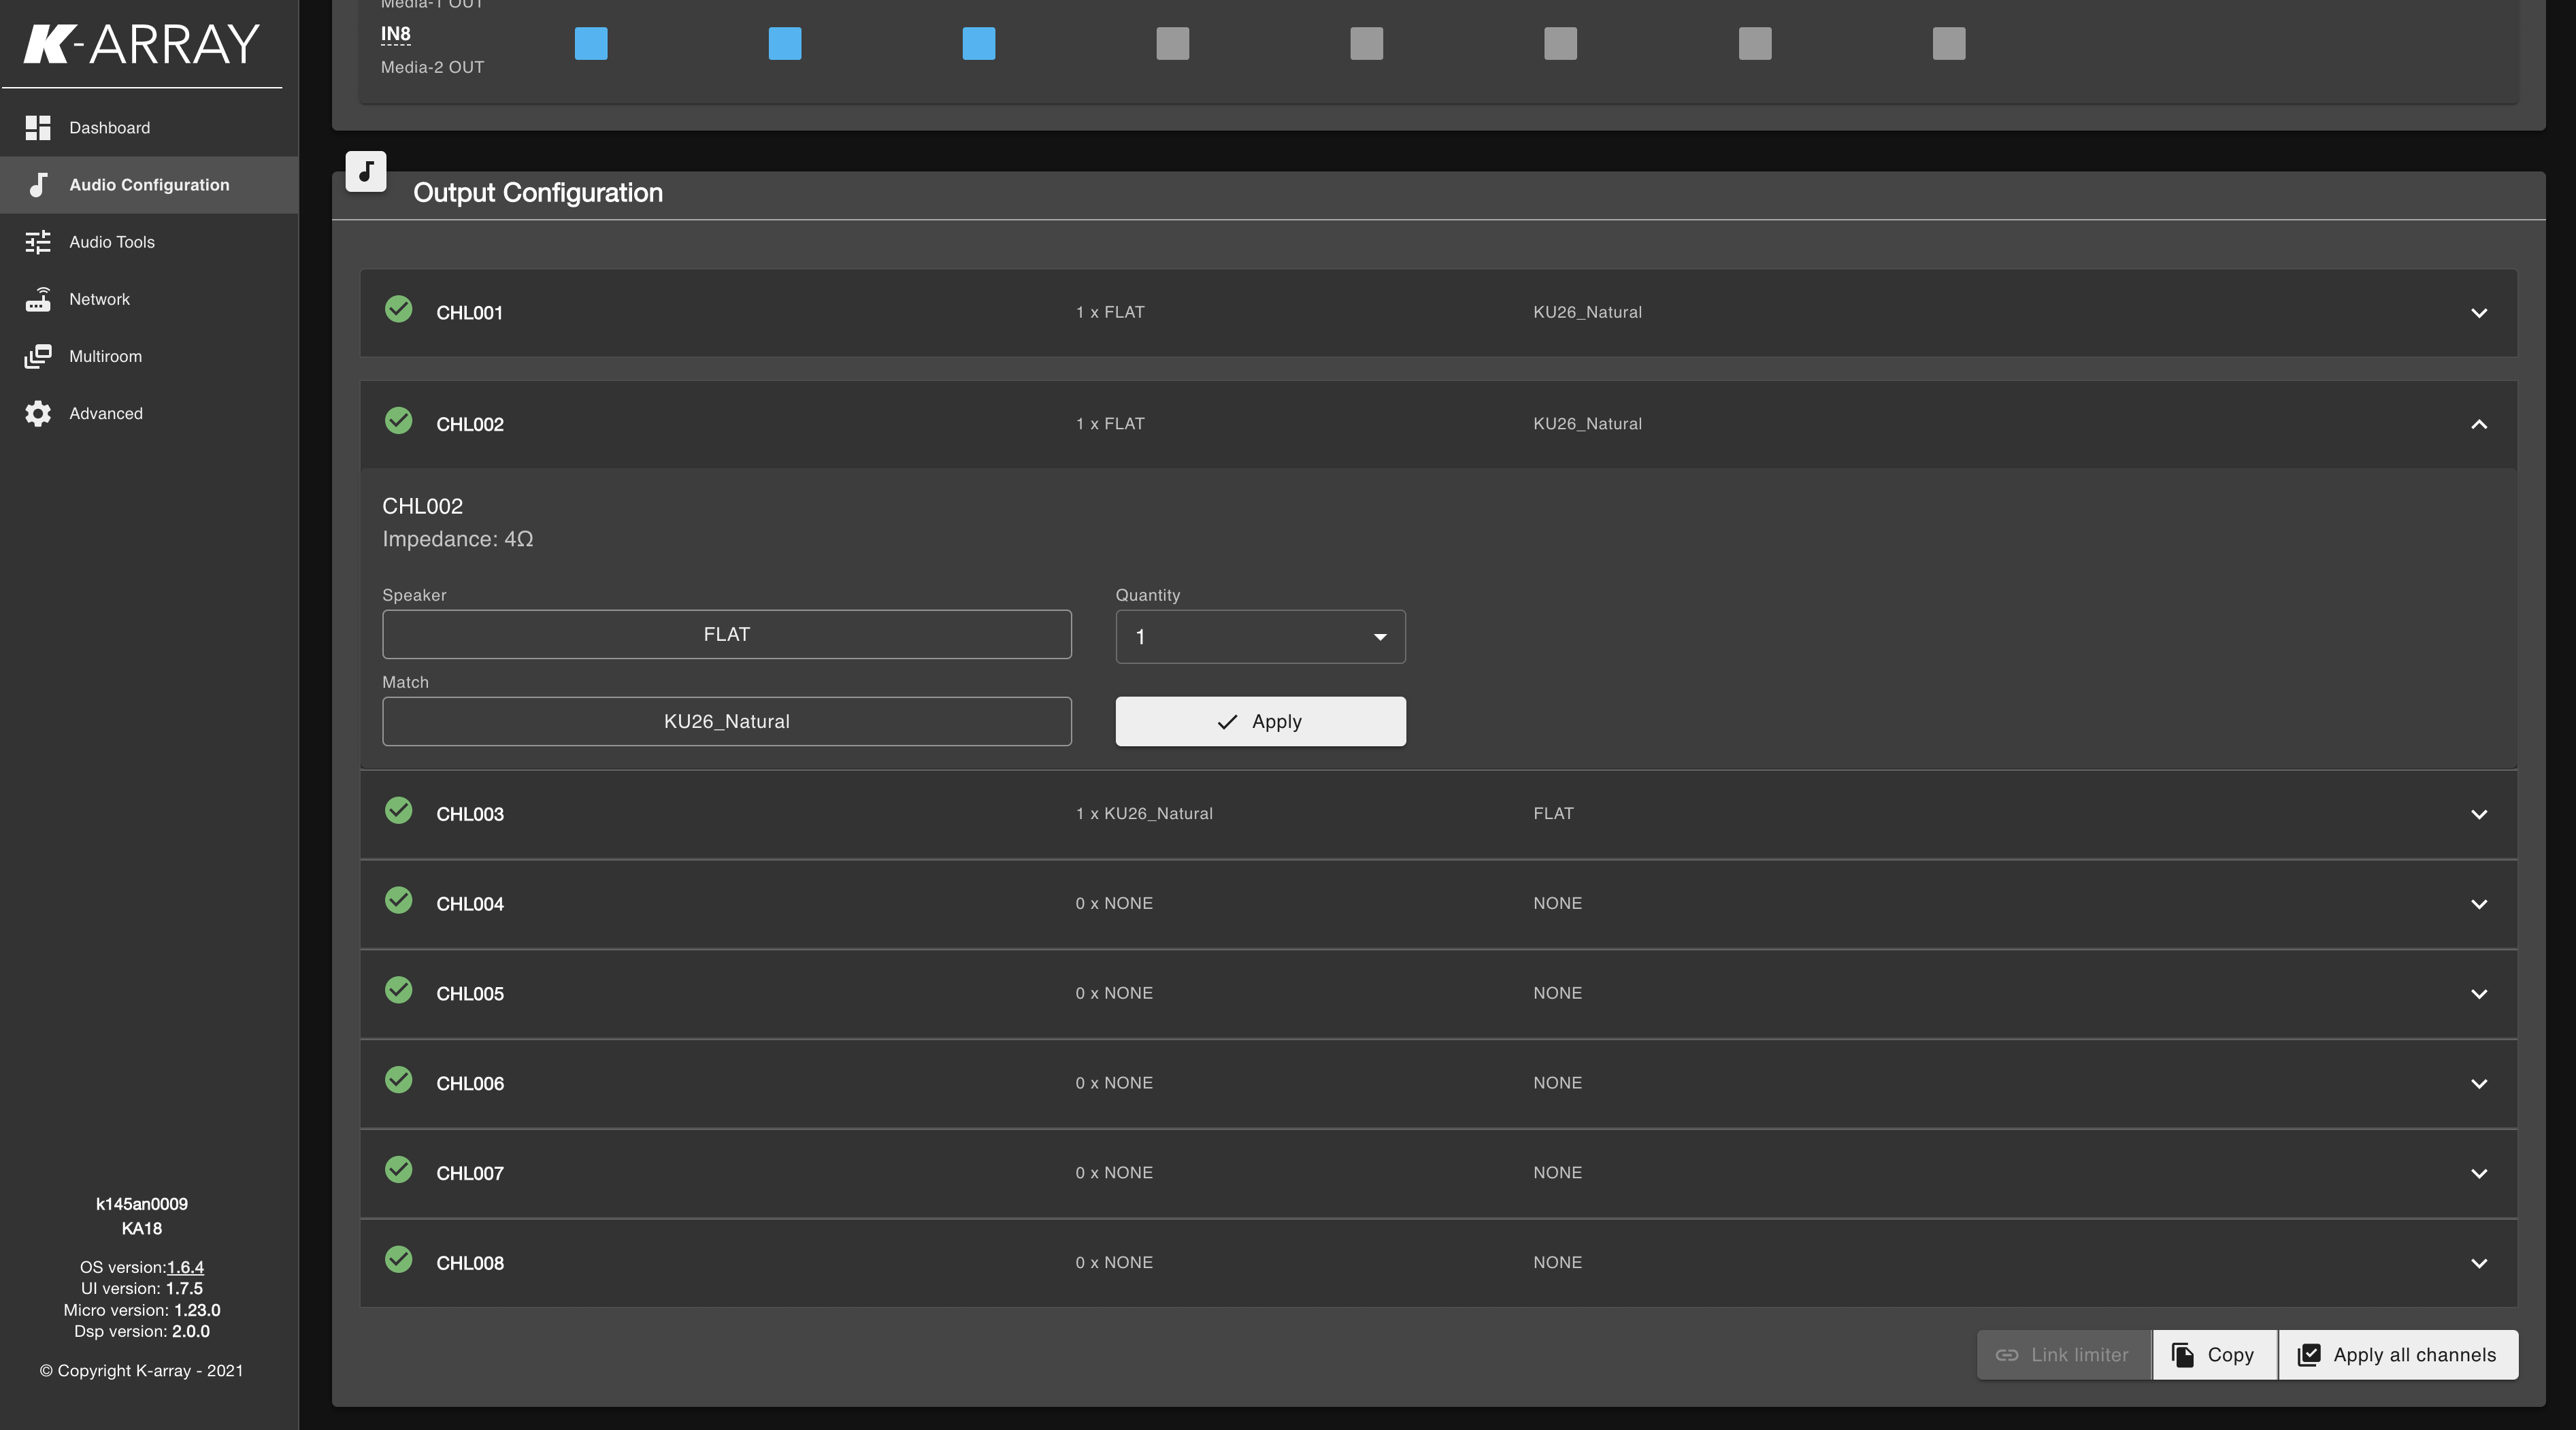The image size is (2576, 1430).
Task: Expand the CHL003 channel row
Action: (x=2479, y=815)
